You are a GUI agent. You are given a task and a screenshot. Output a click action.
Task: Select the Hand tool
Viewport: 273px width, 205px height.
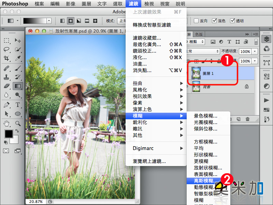pos(6,124)
